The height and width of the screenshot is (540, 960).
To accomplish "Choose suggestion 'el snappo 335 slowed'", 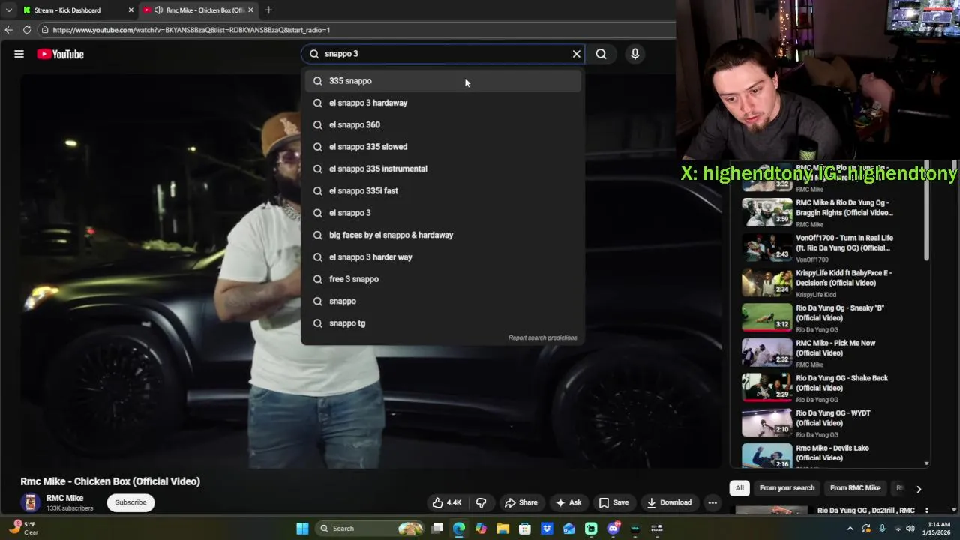I will pos(442,147).
